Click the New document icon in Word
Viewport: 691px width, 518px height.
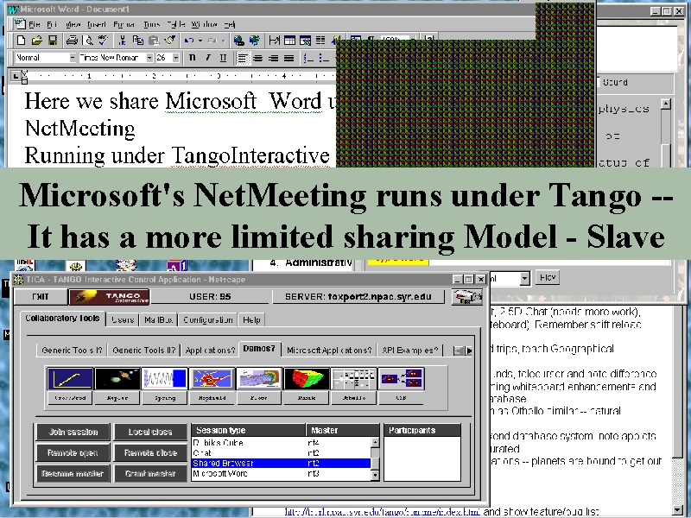pyautogui.click(x=21, y=41)
